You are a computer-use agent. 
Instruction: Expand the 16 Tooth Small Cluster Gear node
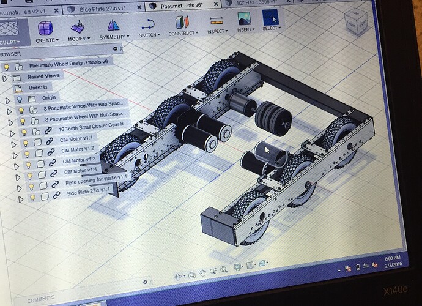[x=12, y=133]
